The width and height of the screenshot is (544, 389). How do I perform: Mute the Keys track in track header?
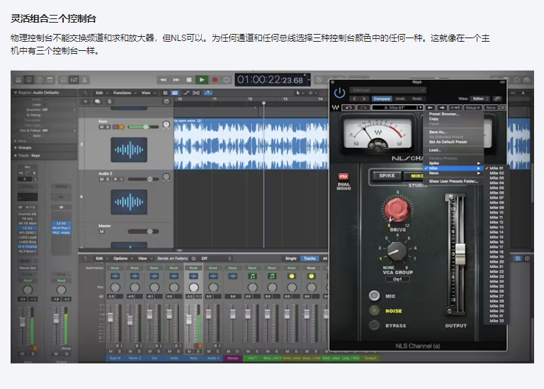point(102,127)
